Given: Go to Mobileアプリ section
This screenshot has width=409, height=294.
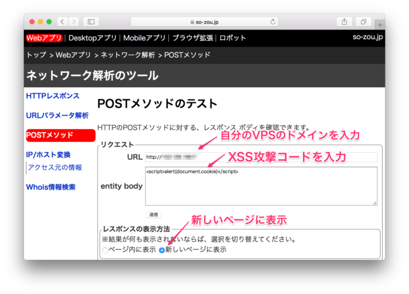Looking at the screenshot, I should [x=144, y=38].
